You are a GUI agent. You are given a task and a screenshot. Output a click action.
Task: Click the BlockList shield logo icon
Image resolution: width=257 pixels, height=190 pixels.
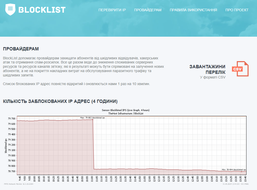pos(10,9)
